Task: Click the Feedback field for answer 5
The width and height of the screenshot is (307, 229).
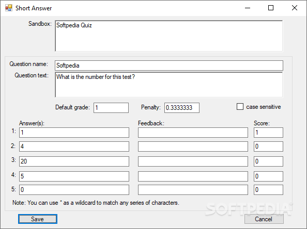Action: click(193, 190)
